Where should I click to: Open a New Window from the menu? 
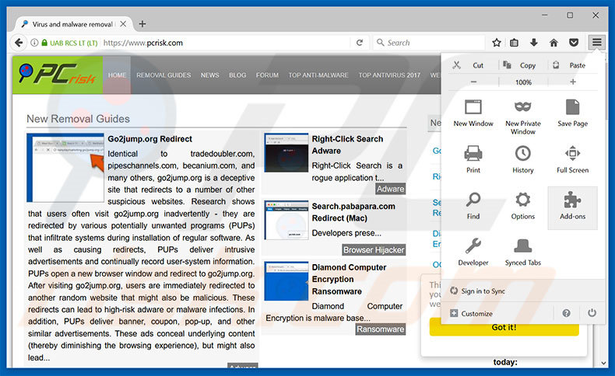473,113
